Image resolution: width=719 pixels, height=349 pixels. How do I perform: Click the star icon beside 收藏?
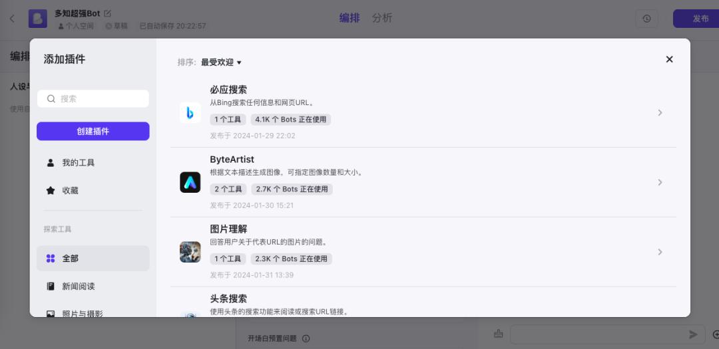[x=51, y=191]
